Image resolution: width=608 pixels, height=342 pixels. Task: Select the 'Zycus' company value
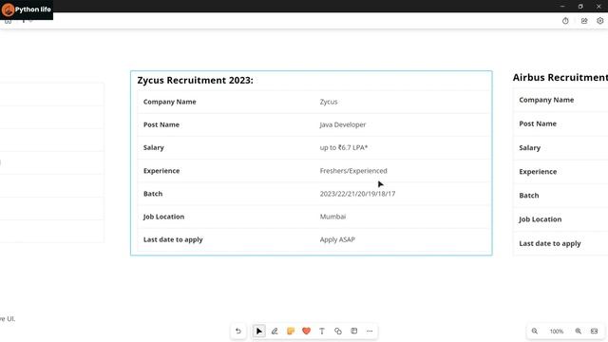pos(329,102)
